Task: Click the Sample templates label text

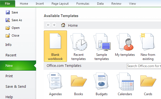Action: click(x=102, y=57)
